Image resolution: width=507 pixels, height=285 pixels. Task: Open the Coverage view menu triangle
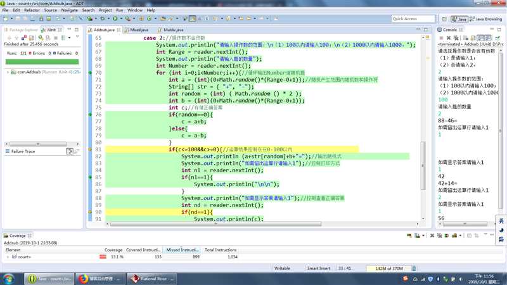point(485,235)
